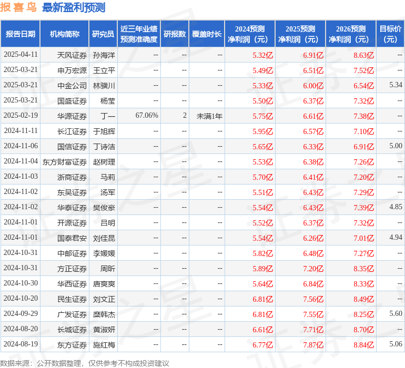Click the 2026预测净利润 column header
405x368 pixels.
point(351,34)
